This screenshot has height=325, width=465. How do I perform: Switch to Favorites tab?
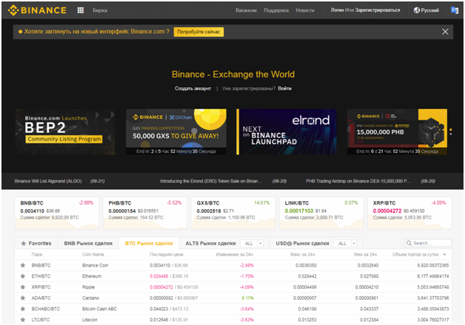coord(36,243)
